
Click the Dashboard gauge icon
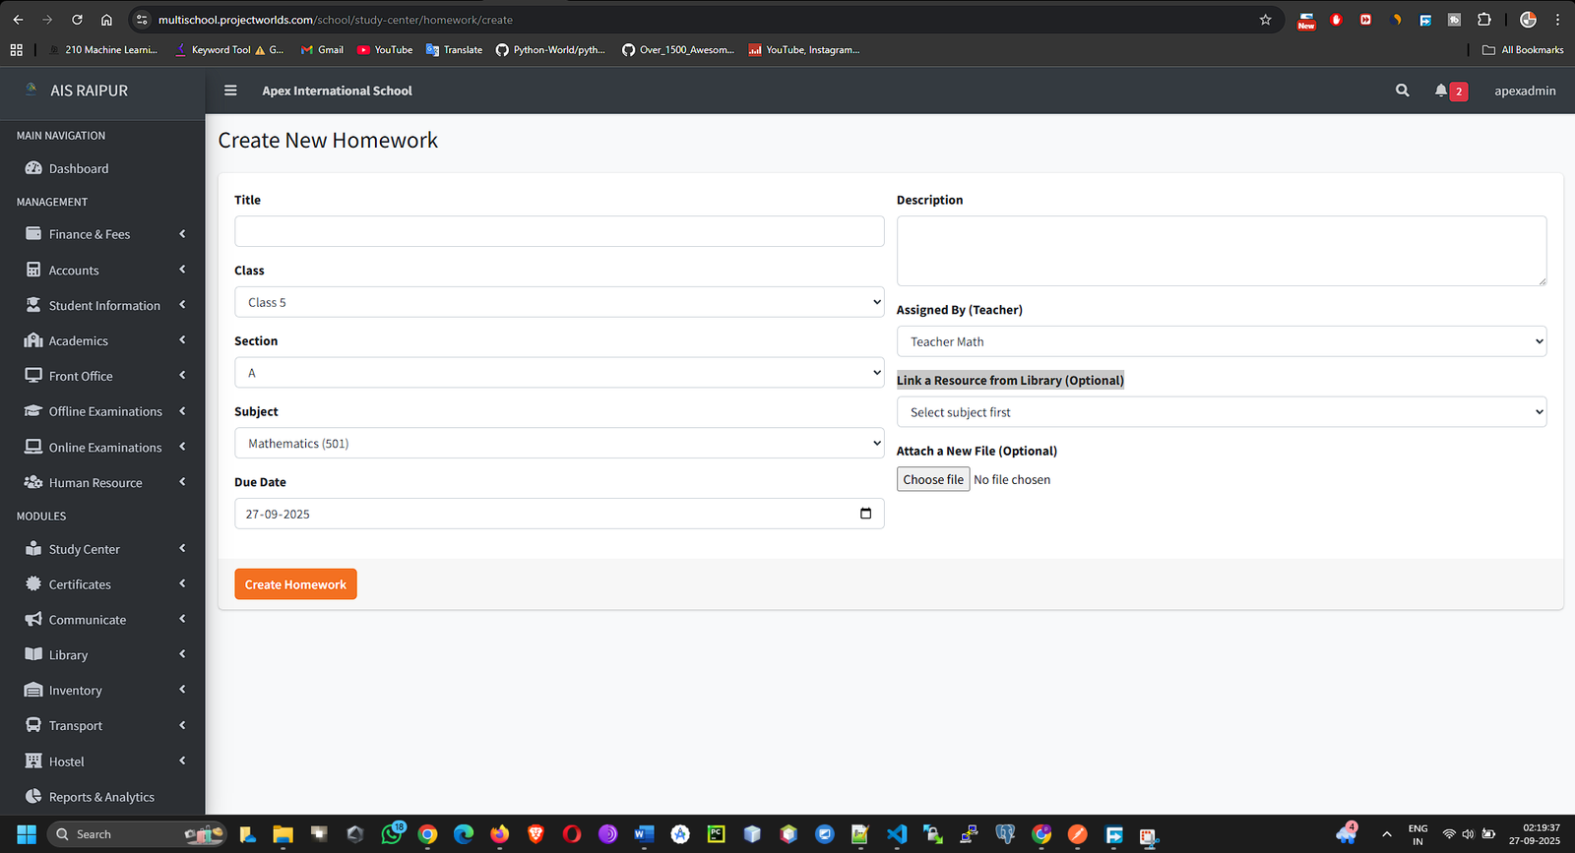33,168
